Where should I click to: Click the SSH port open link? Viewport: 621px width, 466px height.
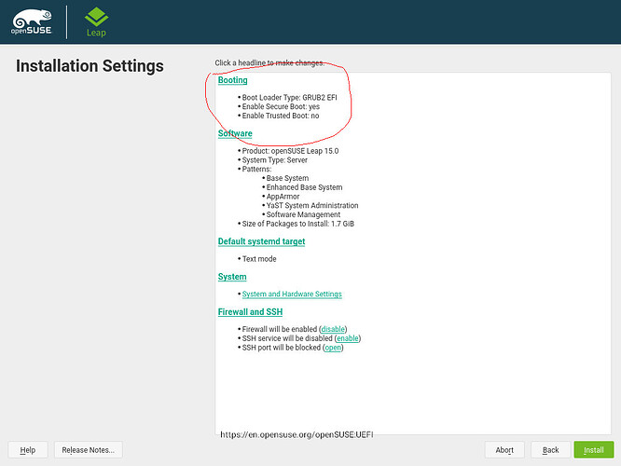(333, 348)
